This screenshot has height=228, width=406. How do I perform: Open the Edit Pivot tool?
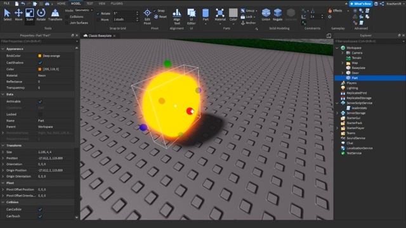tap(147, 16)
